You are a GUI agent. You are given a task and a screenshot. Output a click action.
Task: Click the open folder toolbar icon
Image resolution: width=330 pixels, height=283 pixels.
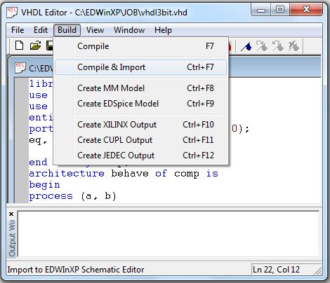pos(35,46)
